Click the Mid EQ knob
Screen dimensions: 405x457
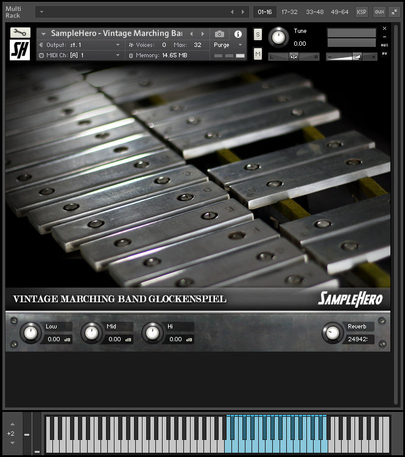[91, 333]
